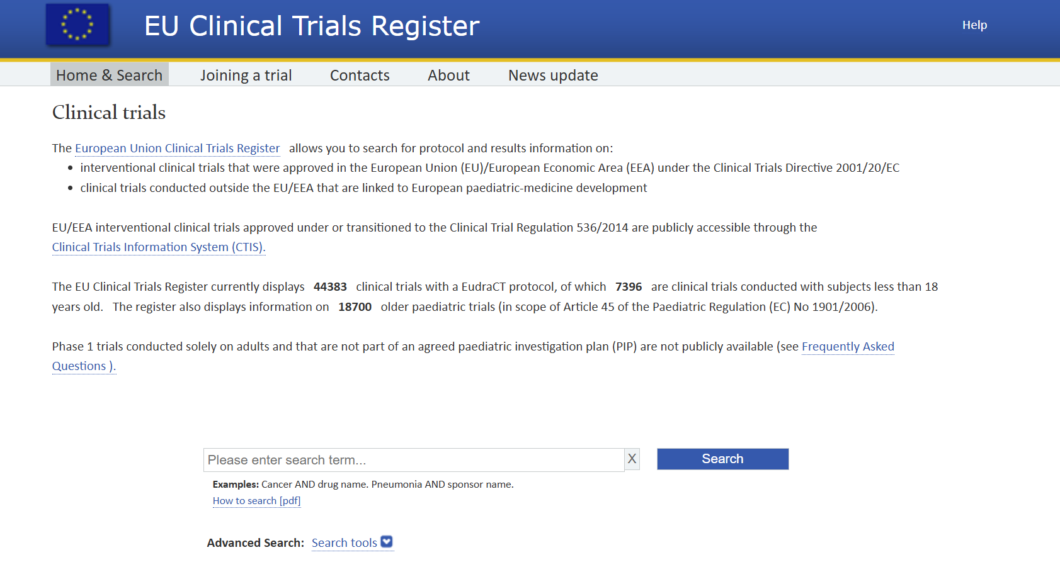Click the Advanced Search label
1060x567 pixels.
click(255, 543)
